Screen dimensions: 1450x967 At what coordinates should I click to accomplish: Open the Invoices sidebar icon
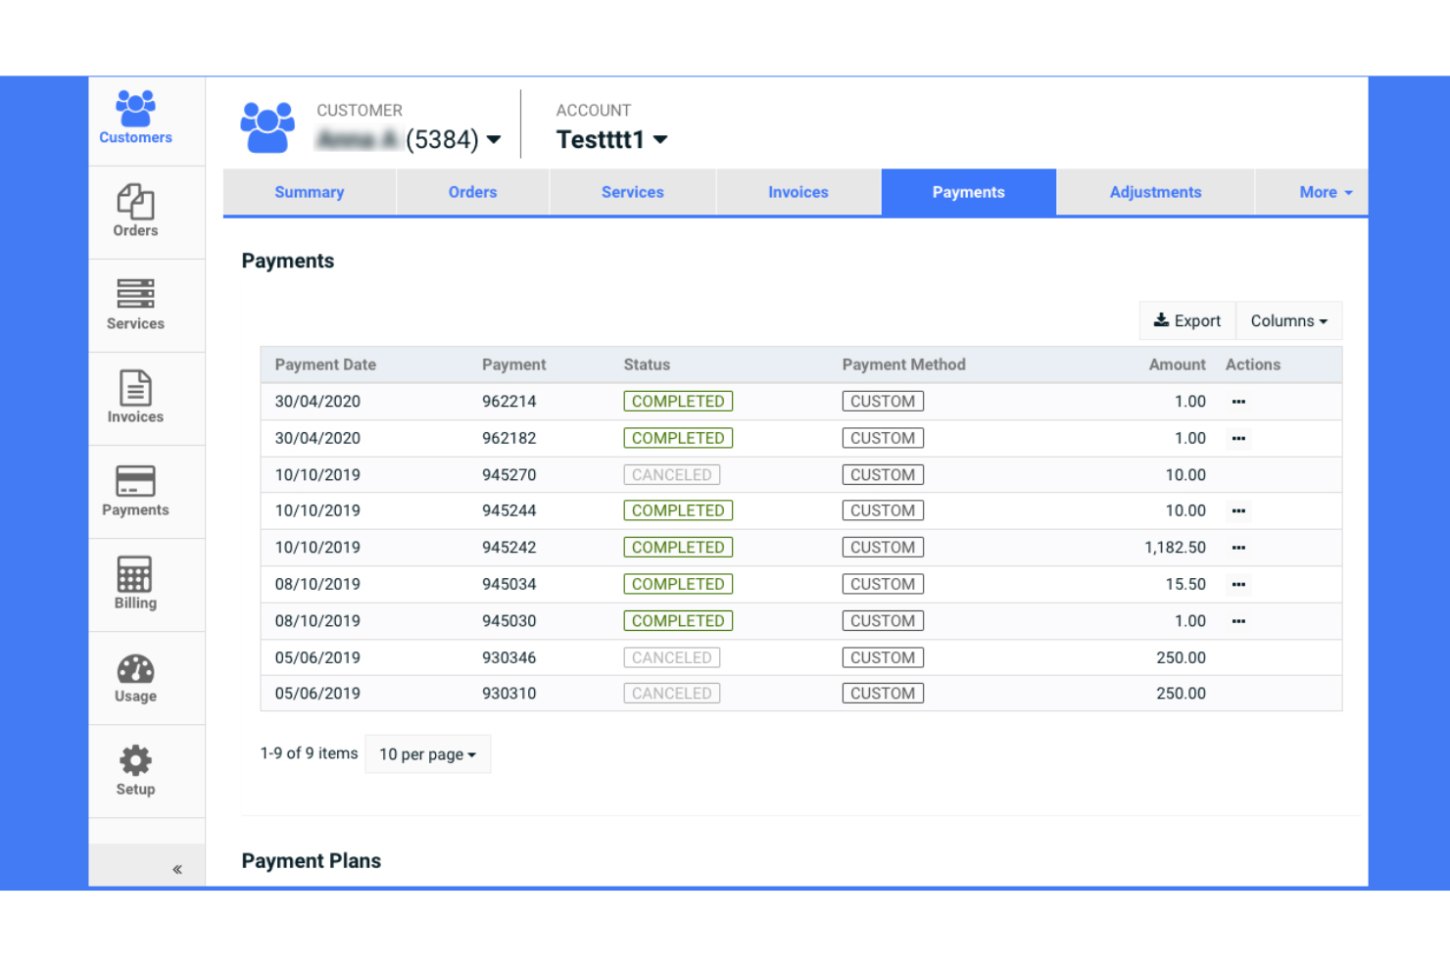click(x=134, y=396)
